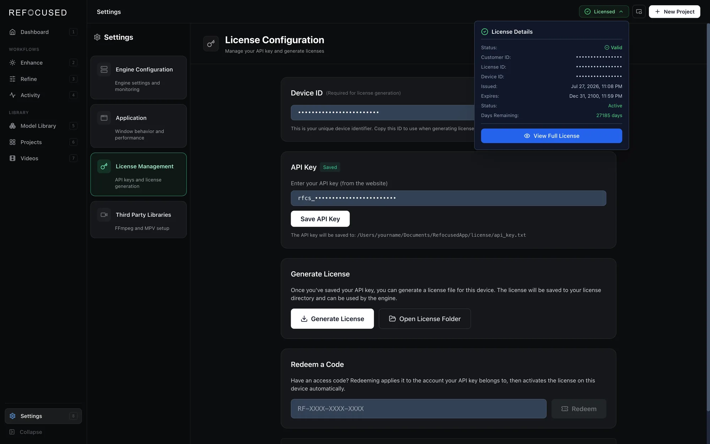Click the Settings gear icon in sidebar

pos(12,416)
